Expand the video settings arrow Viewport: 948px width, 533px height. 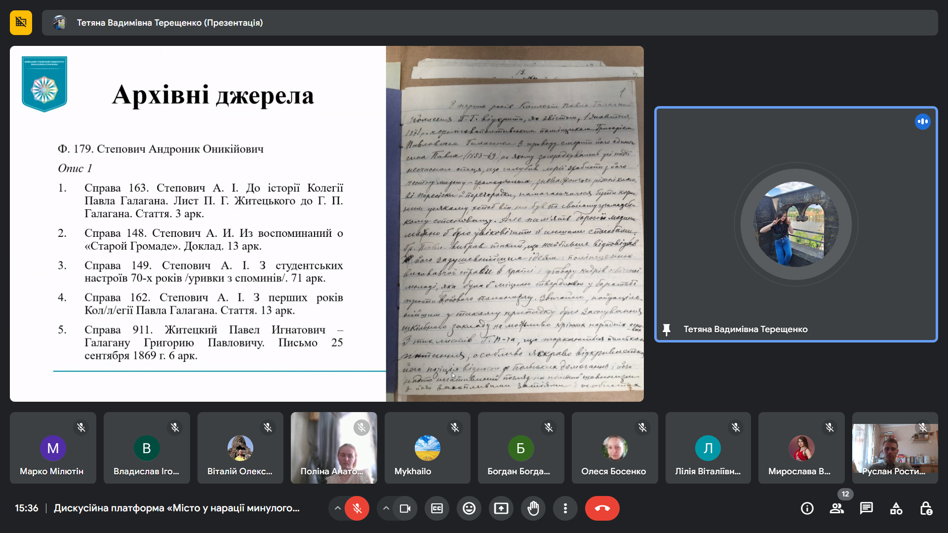point(386,508)
